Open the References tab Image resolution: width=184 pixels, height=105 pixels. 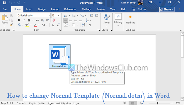click(x=70, y=9)
